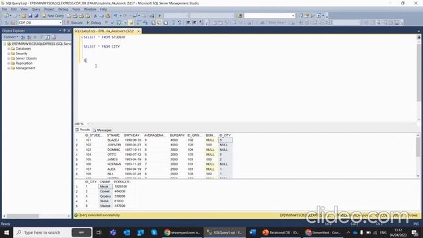Viewport: 423px width, 238px height.
Task: Click the Save icon in toolbar
Action: tap(30, 16)
